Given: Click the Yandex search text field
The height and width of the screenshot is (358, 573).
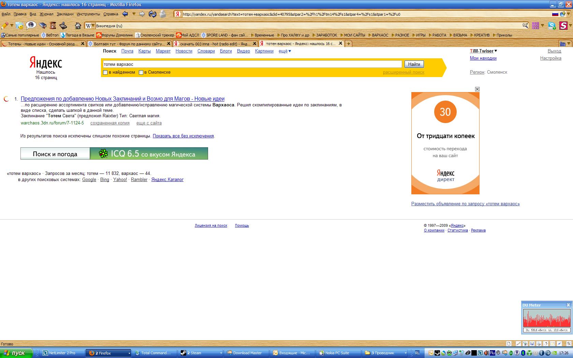Looking at the screenshot, I should click(x=252, y=64).
